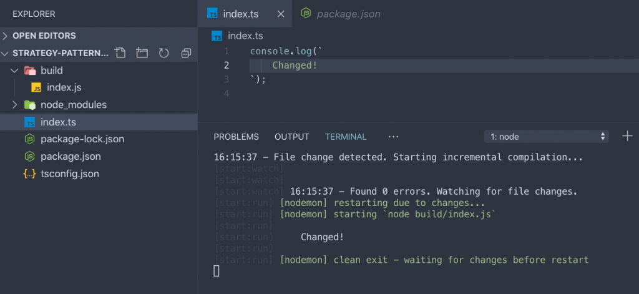Open the Output panel tab
Image resolution: width=639 pixels, height=294 pixels.
coord(292,137)
